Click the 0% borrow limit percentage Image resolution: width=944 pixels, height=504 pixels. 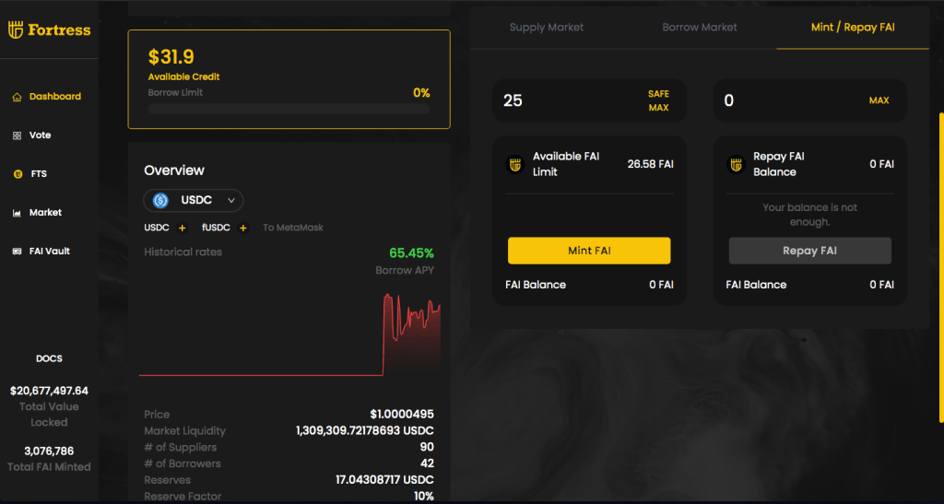pyautogui.click(x=421, y=93)
